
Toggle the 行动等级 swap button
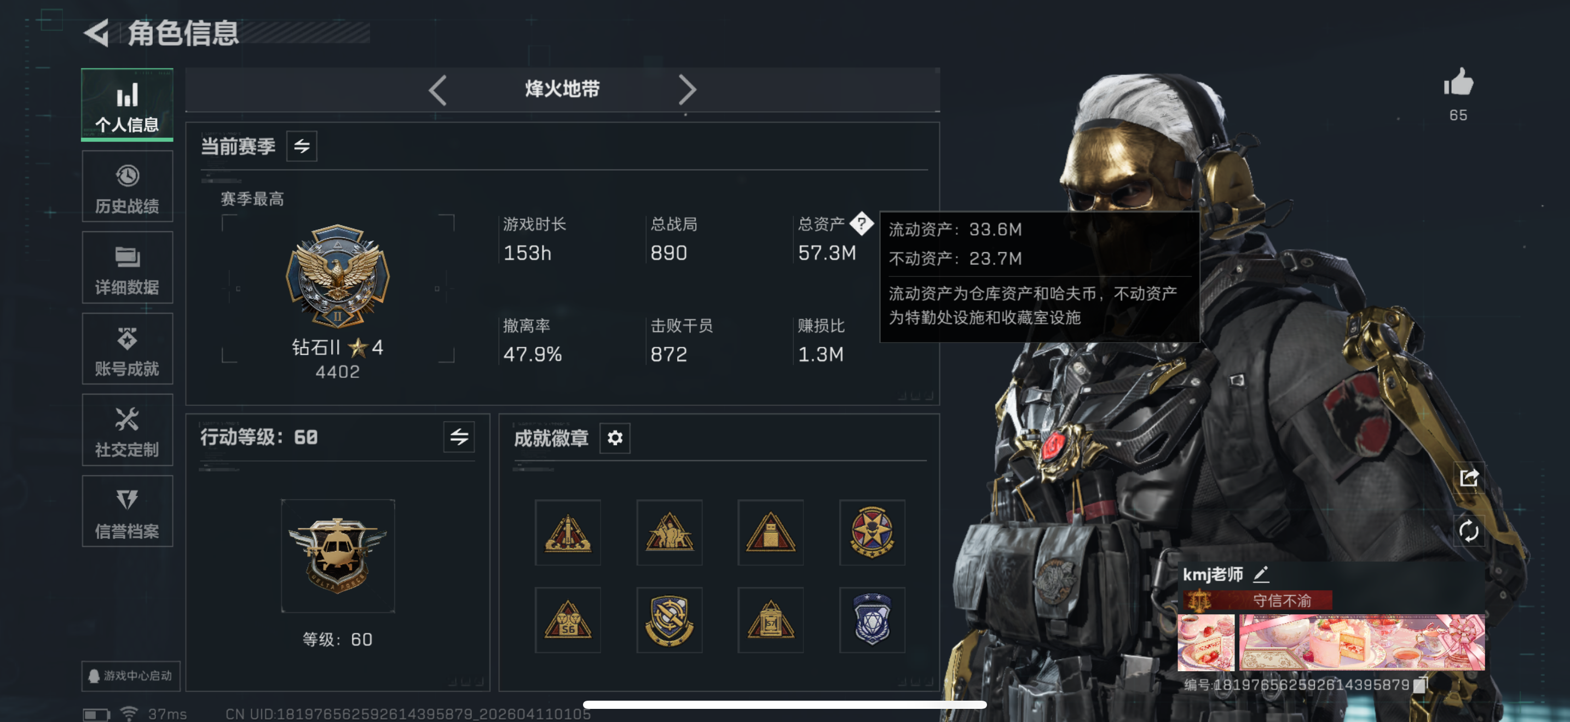pos(459,436)
